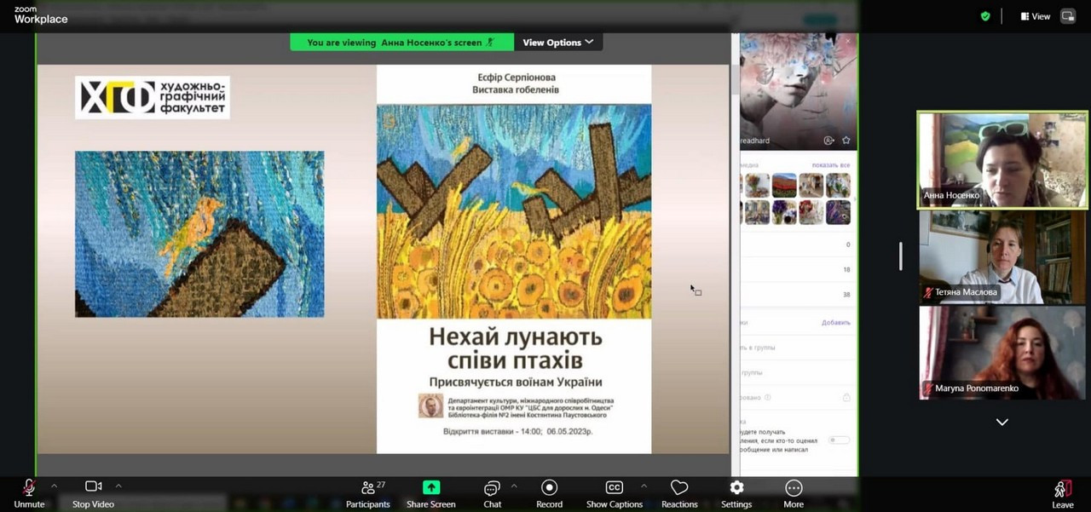
Task: Show more participants with the down chevron
Action: [1002, 422]
